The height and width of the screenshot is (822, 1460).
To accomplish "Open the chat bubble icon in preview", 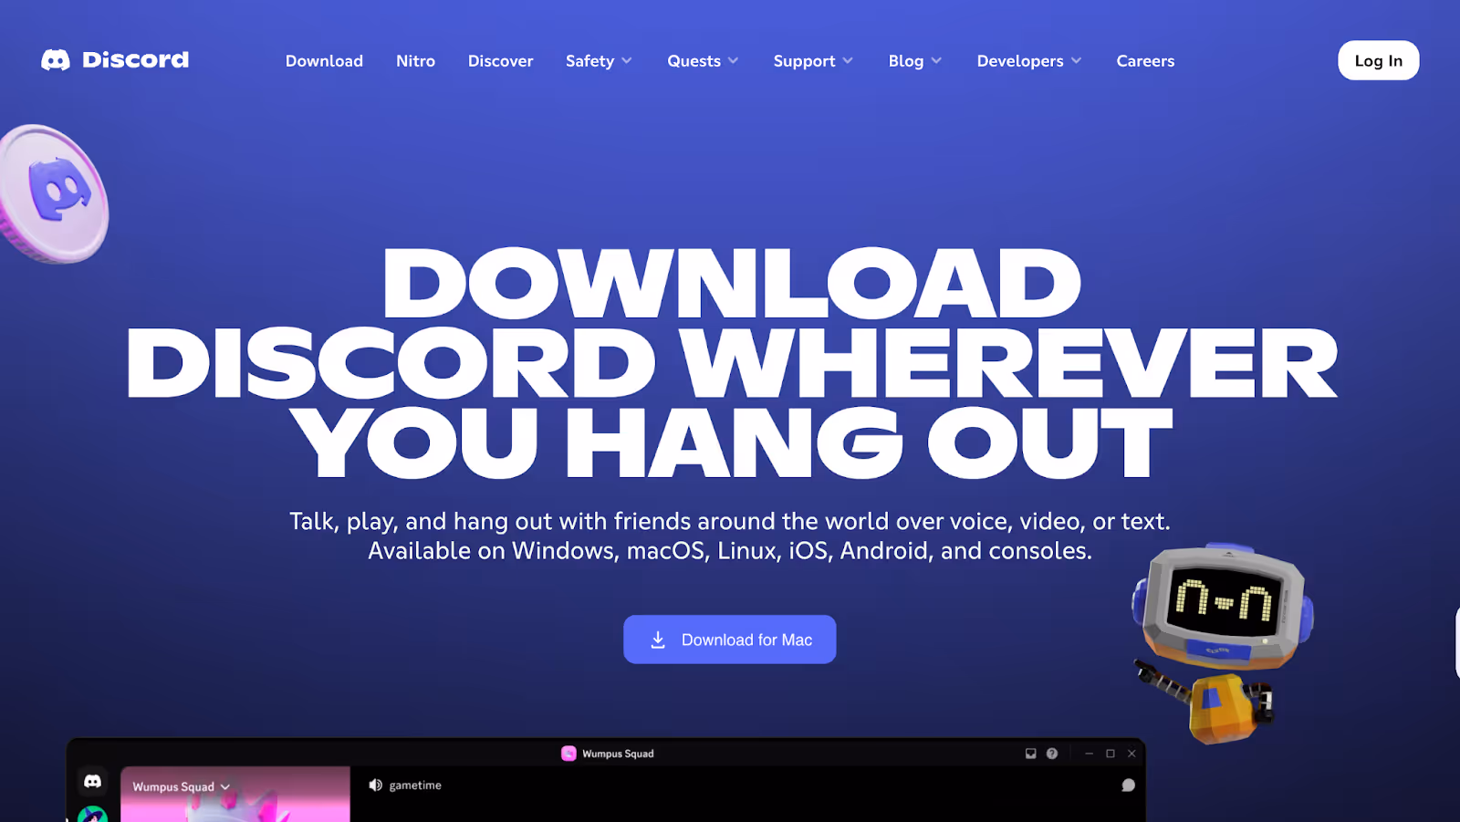I will pos(1128,786).
